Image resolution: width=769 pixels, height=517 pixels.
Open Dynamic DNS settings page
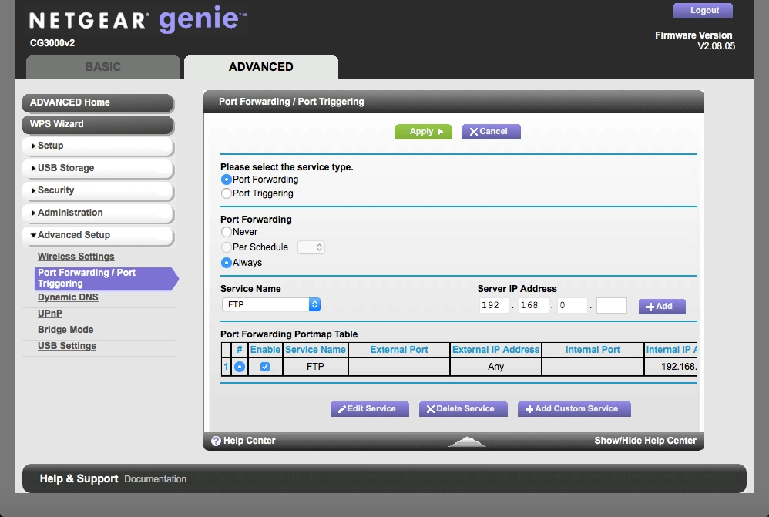pos(68,297)
